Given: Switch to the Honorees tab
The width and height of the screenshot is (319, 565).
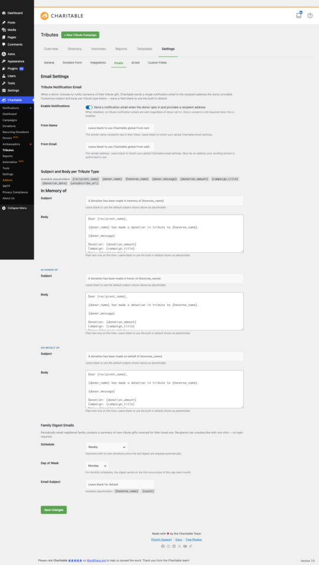Looking at the screenshot, I should 98,49.
